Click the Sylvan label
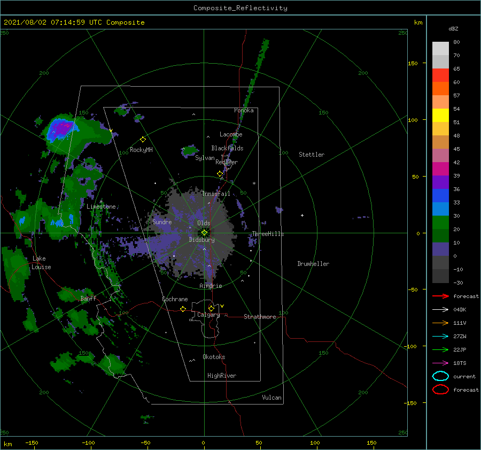 [x=205, y=158]
